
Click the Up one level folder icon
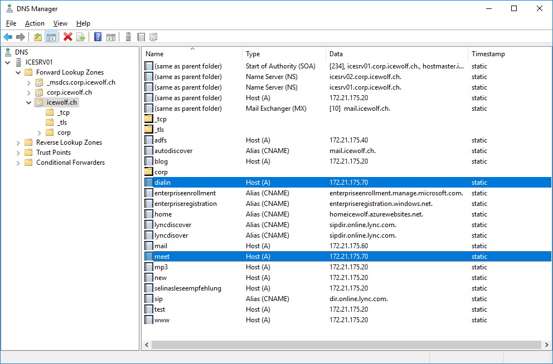[x=38, y=37]
